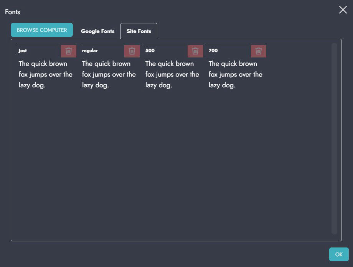The image size is (353, 267).
Task: Delete the Jost font with trash icon
Action: [x=69, y=51]
